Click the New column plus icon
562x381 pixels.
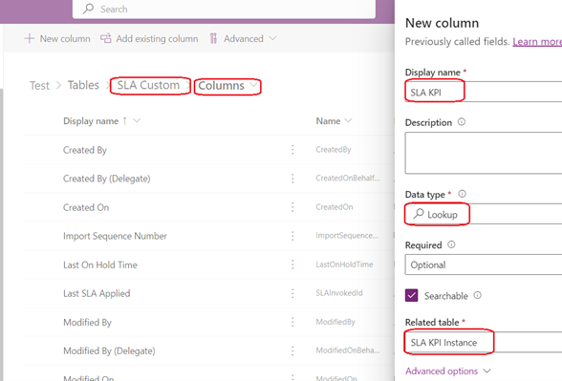click(30, 38)
